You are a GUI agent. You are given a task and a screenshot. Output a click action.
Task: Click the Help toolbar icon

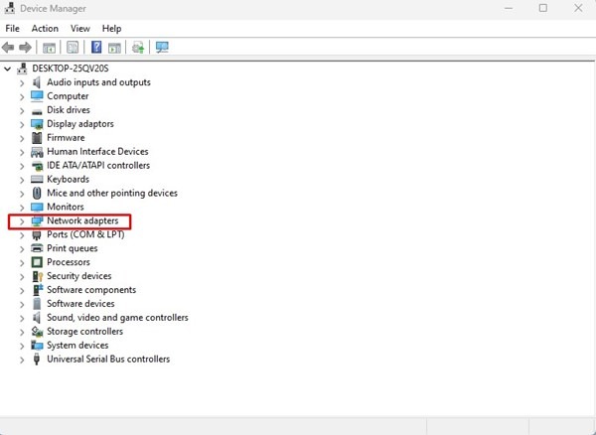click(x=96, y=47)
